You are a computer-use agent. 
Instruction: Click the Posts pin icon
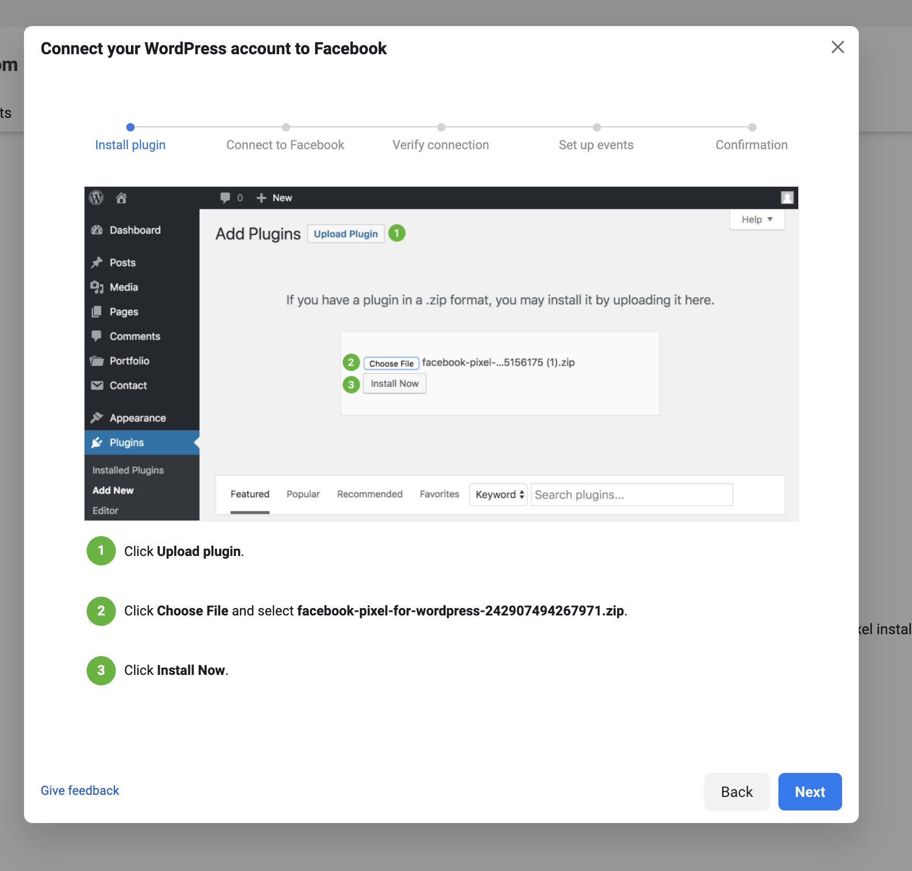[x=97, y=263]
